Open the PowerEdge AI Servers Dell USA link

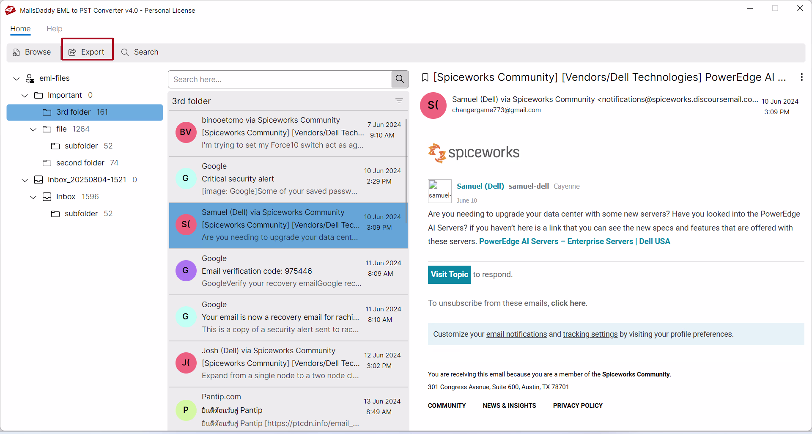(x=575, y=242)
